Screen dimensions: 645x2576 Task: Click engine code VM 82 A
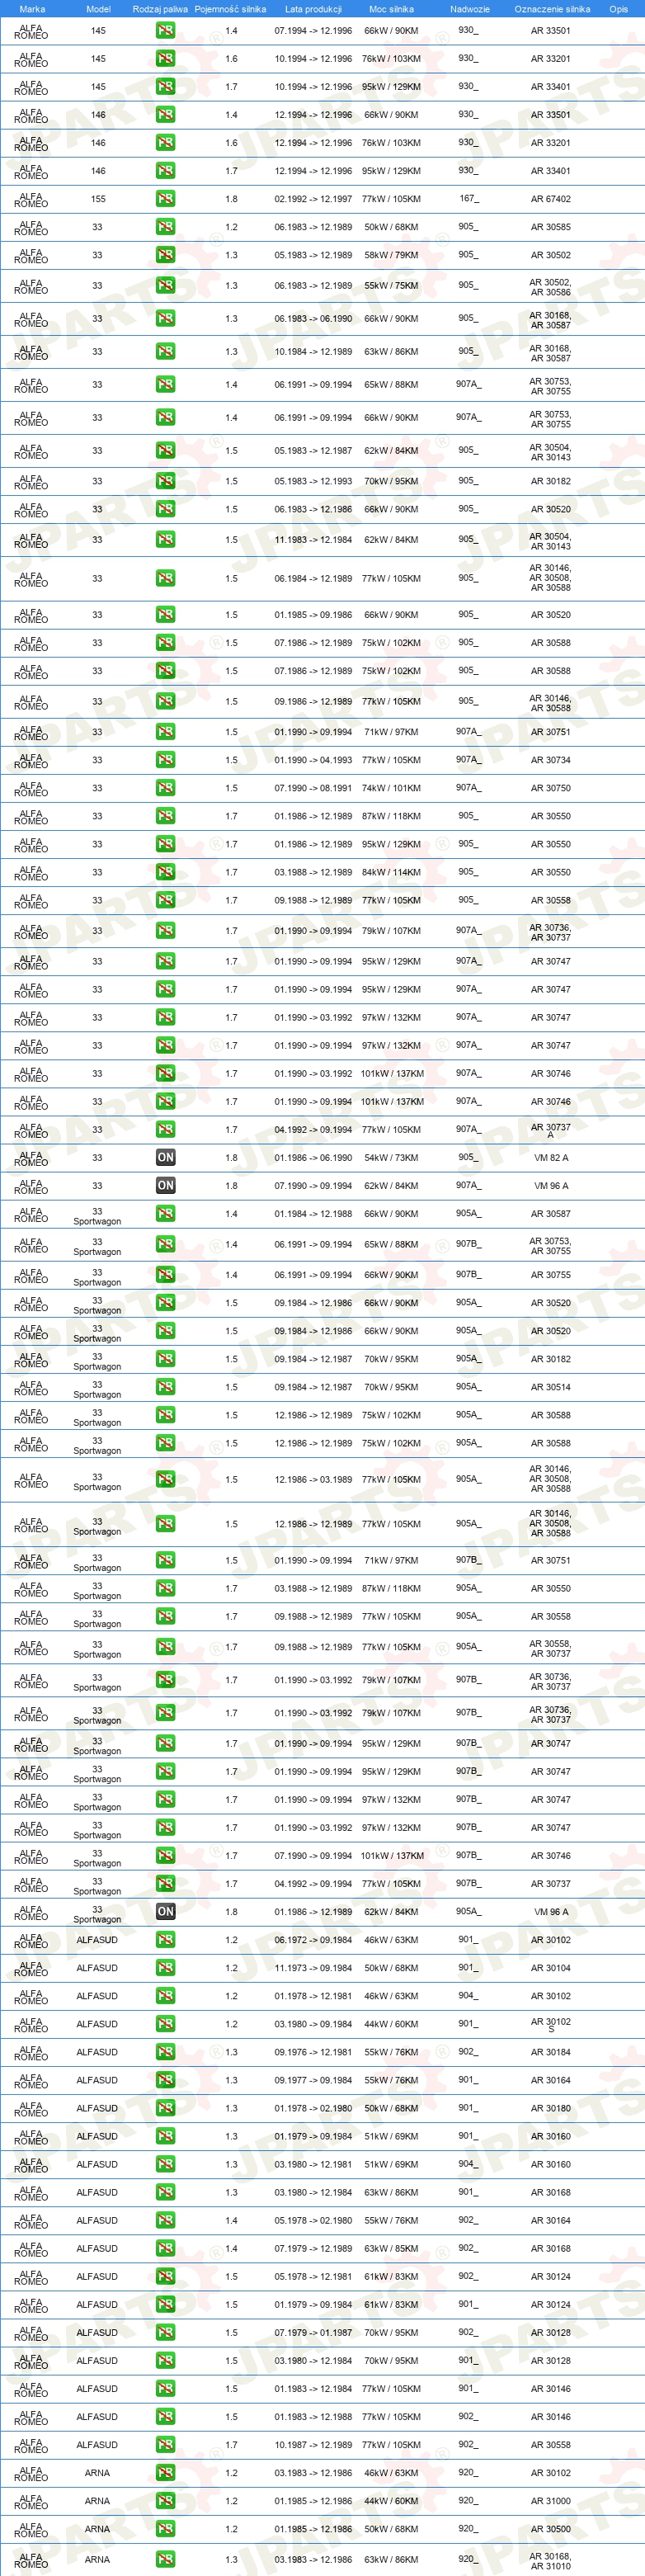click(x=551, y=1157)
